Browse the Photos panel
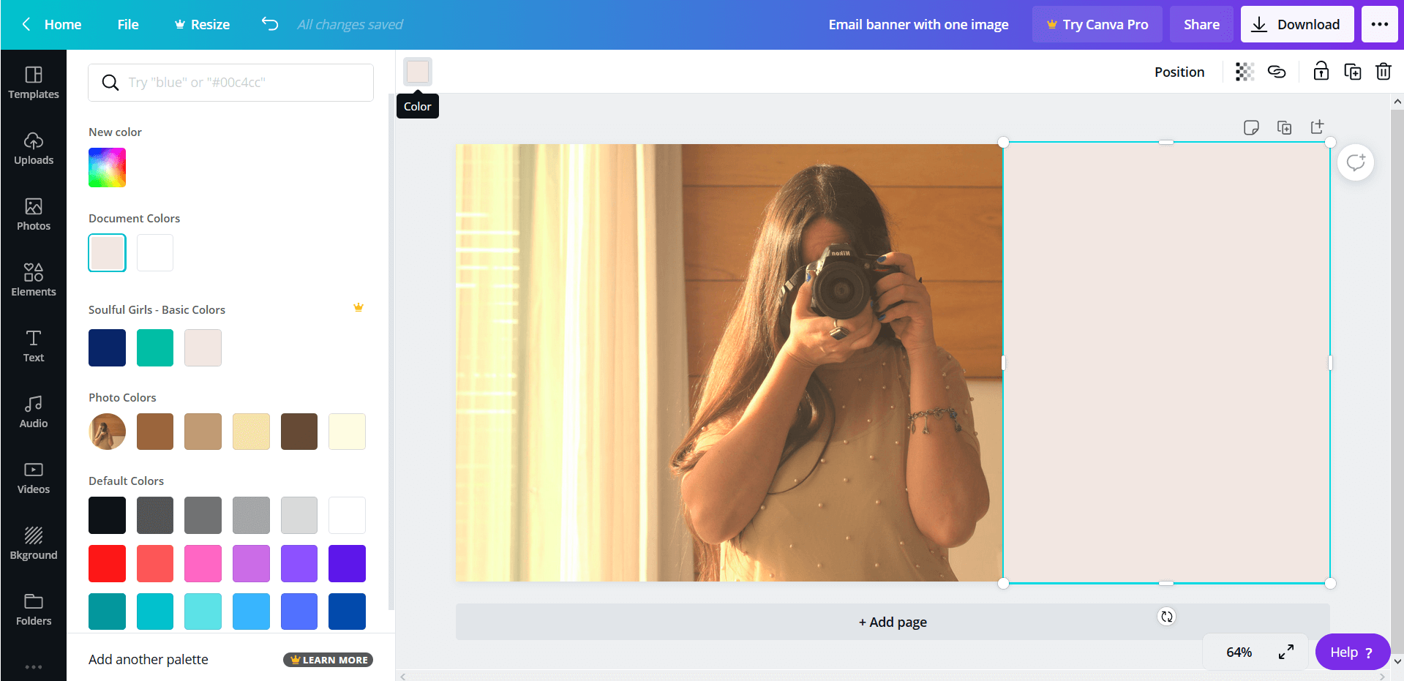Image resolution: width=1404 pixels, height=681 pixels. point(33,214)
